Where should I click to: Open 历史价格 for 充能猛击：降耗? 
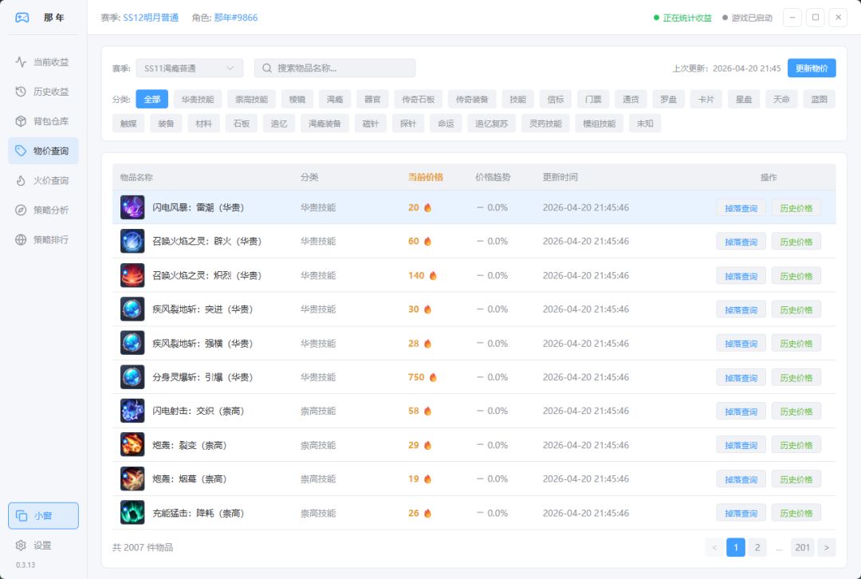click(796, 514)
